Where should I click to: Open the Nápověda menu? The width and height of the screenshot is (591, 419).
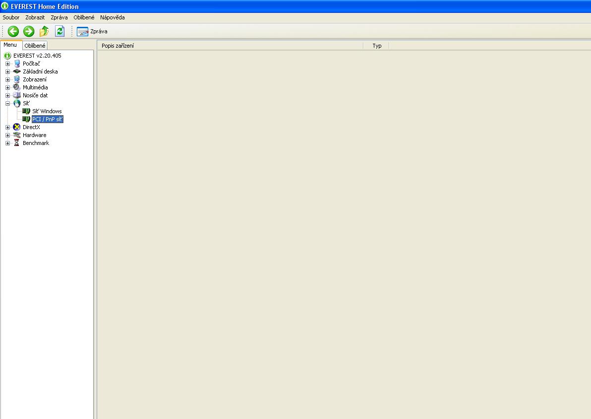[x=113, y=17]
